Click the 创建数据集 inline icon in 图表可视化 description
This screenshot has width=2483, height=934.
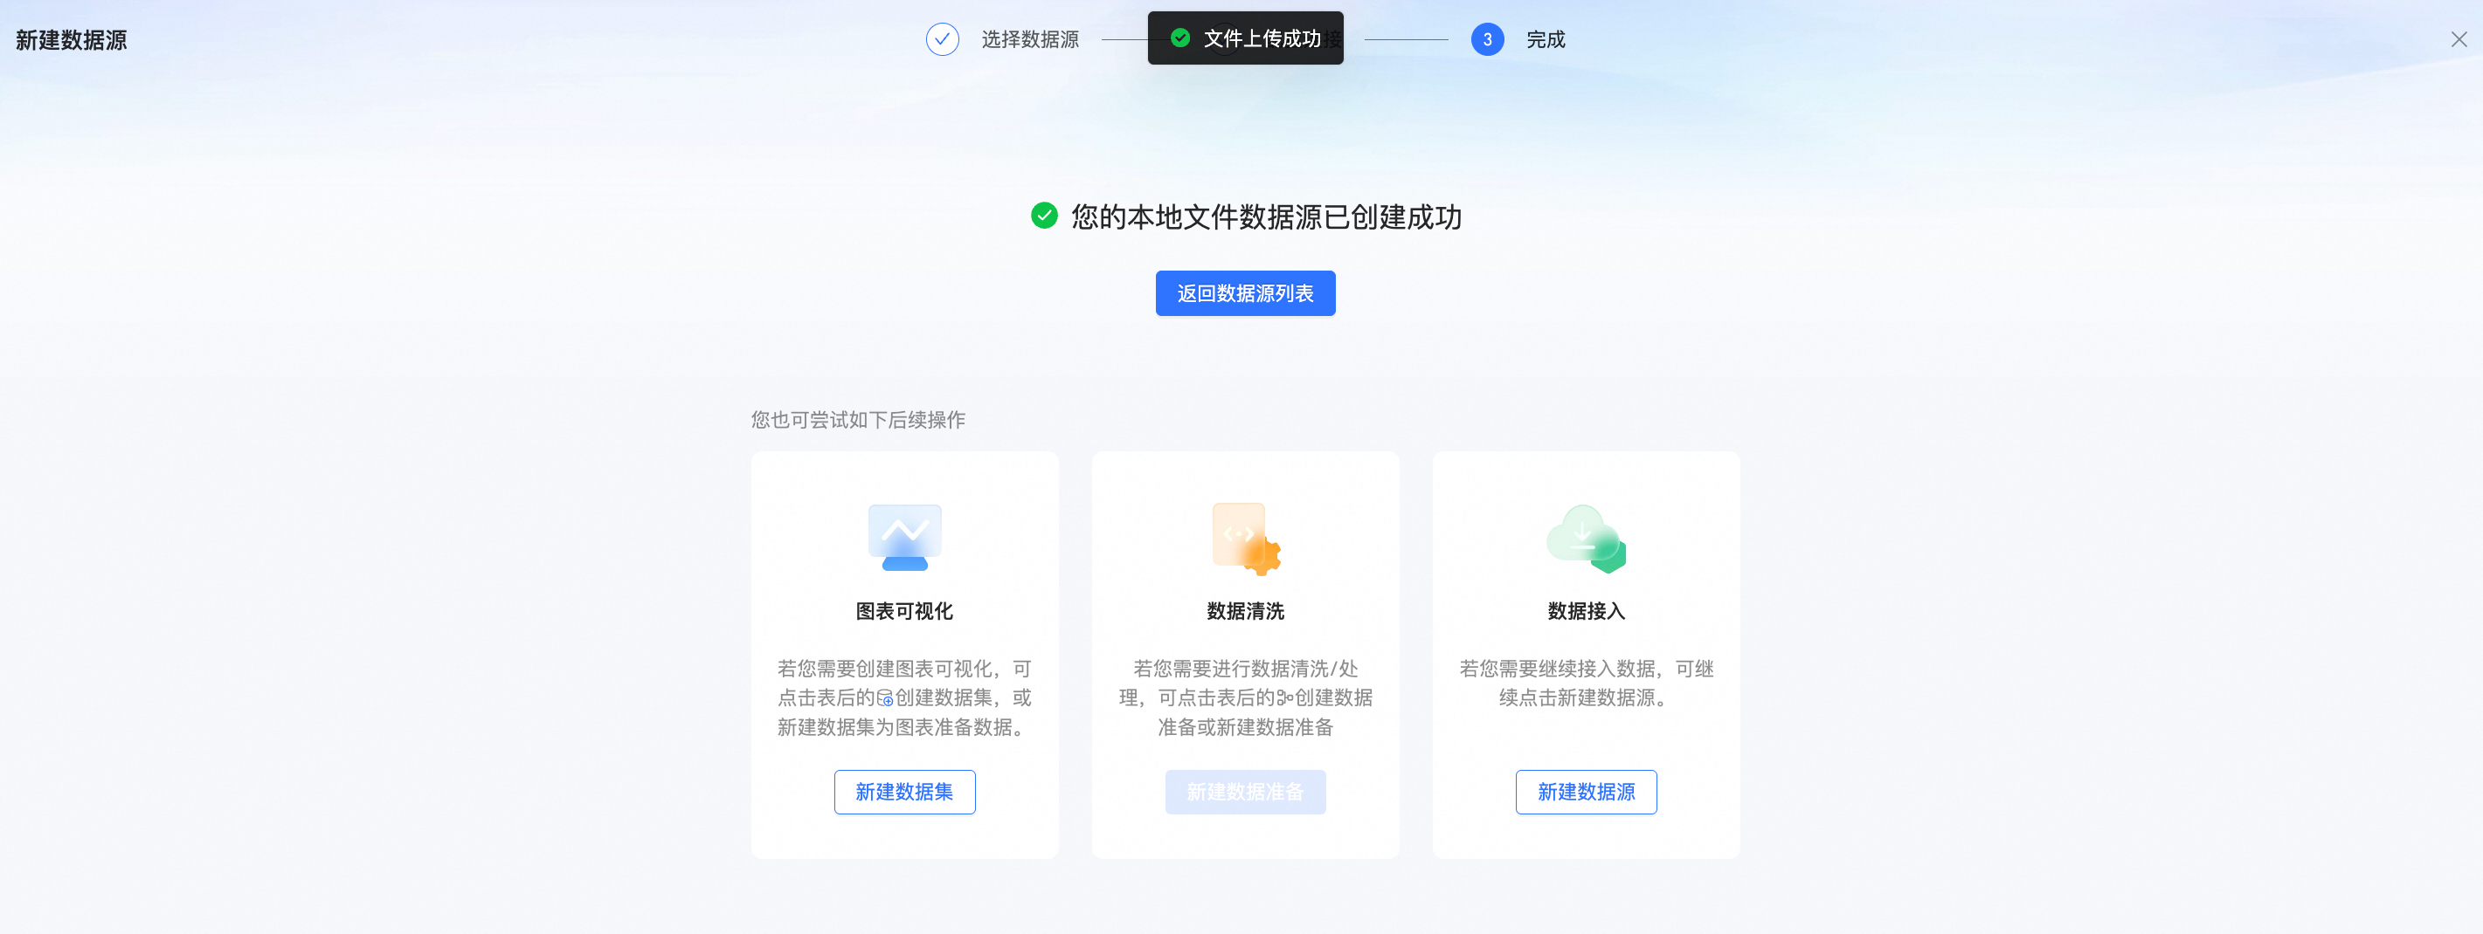coord(885,698)
